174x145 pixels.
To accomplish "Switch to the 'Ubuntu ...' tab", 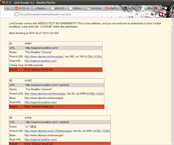I will pyautogui.click(x=113, y=8).
